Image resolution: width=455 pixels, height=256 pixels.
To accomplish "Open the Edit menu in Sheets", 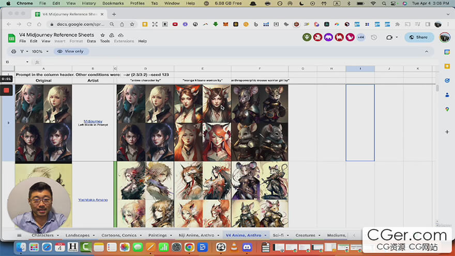I will tap(34, 41).
